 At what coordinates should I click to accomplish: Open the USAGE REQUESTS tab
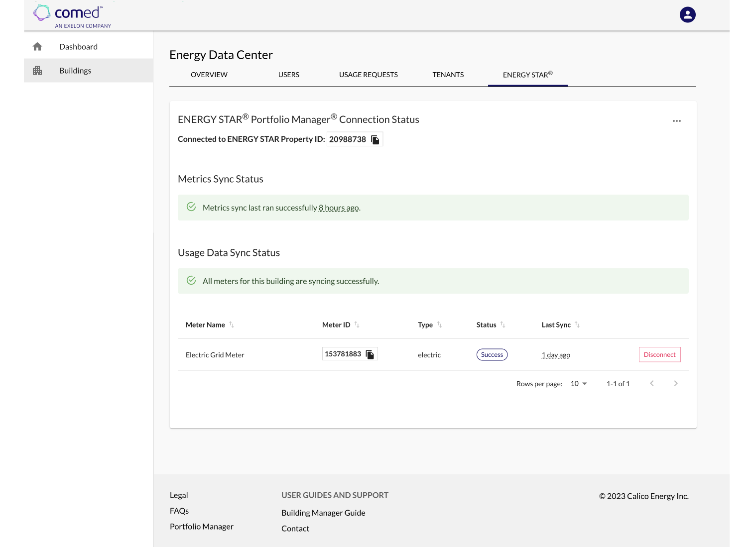369,75
